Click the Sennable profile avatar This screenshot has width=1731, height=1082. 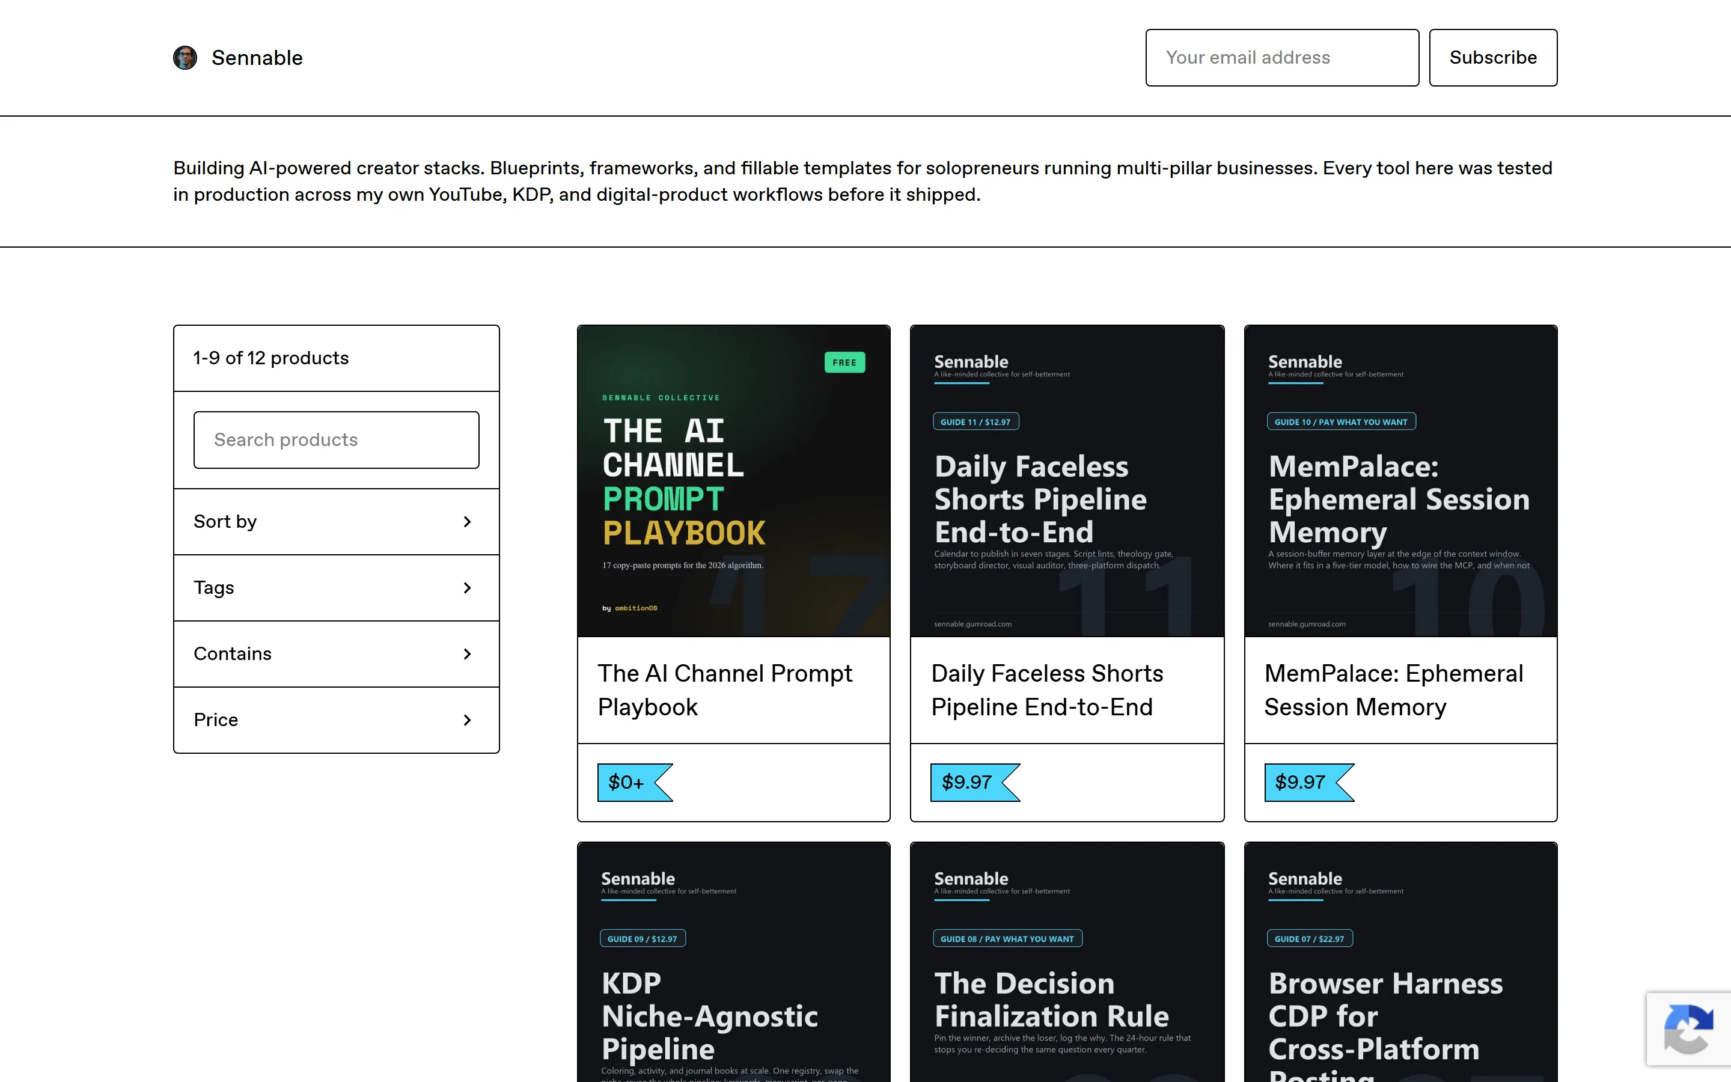(185, 58)
